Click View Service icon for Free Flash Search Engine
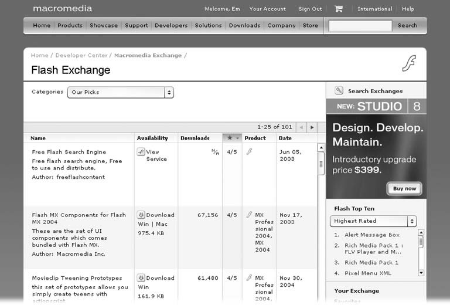This screenshot has height=305, width=450. coord(141,152)
